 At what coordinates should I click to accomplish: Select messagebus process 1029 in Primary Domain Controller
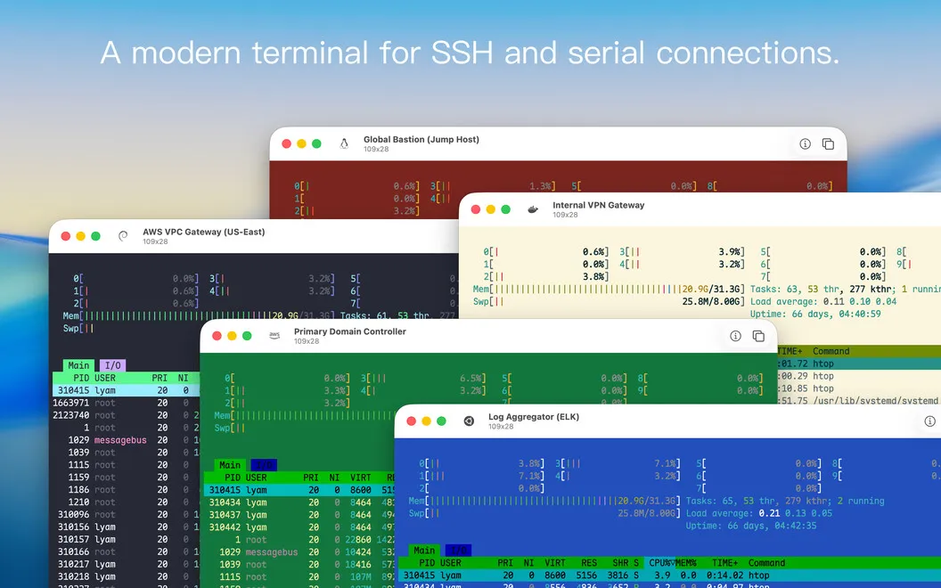pos(299,552)
